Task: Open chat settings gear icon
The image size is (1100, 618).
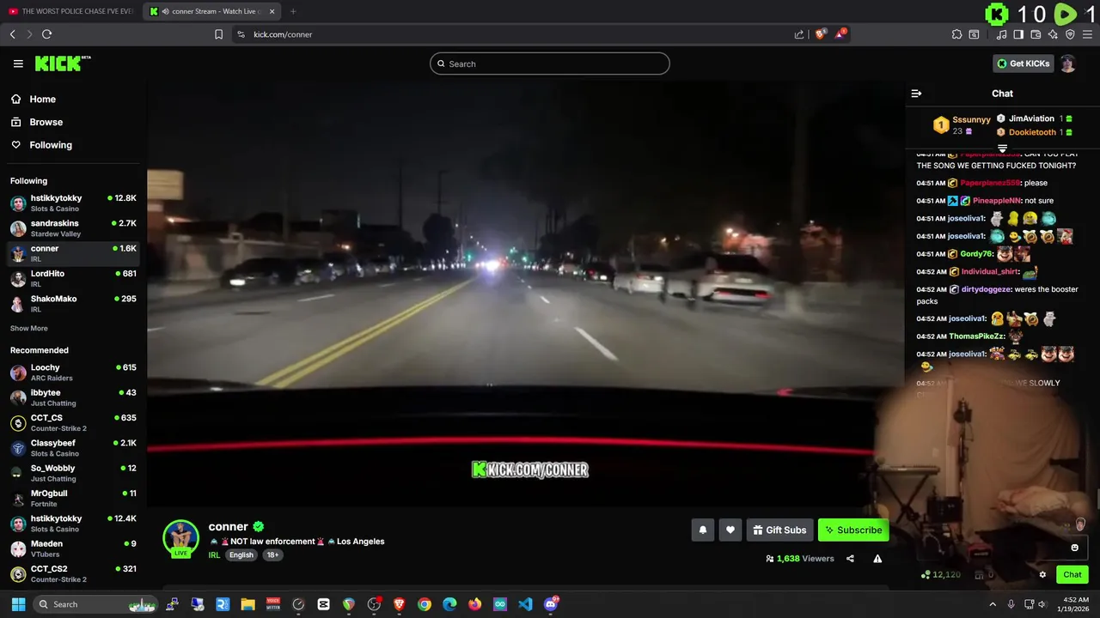Action: [1042, 575]
